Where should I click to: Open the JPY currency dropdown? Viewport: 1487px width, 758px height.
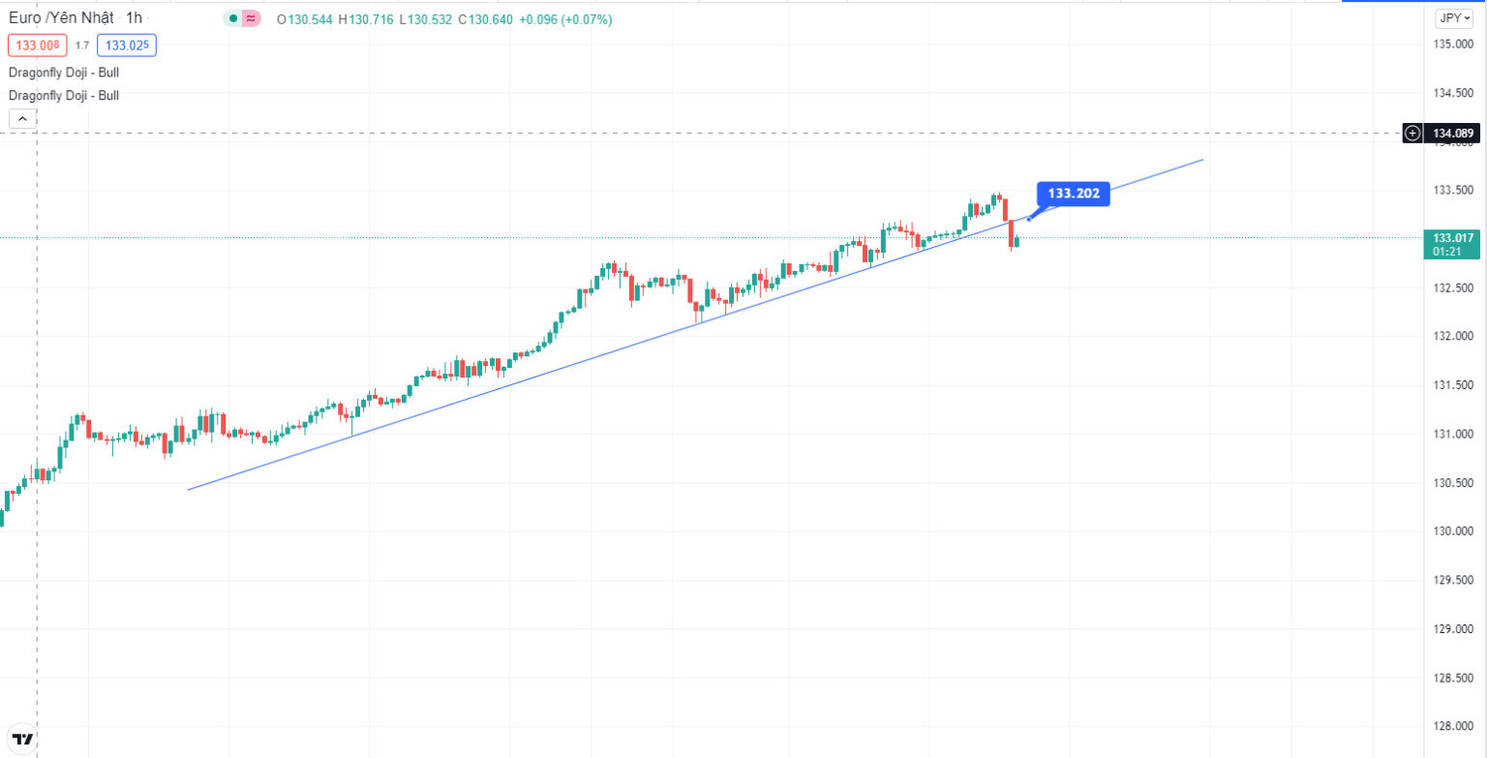(1454, 17)
